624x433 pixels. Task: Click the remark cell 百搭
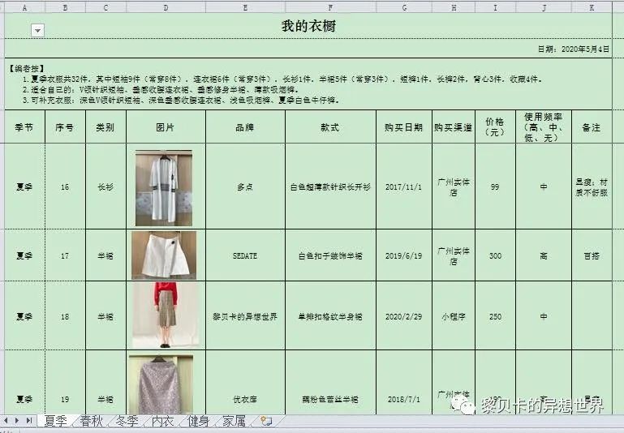click(592, 255)
